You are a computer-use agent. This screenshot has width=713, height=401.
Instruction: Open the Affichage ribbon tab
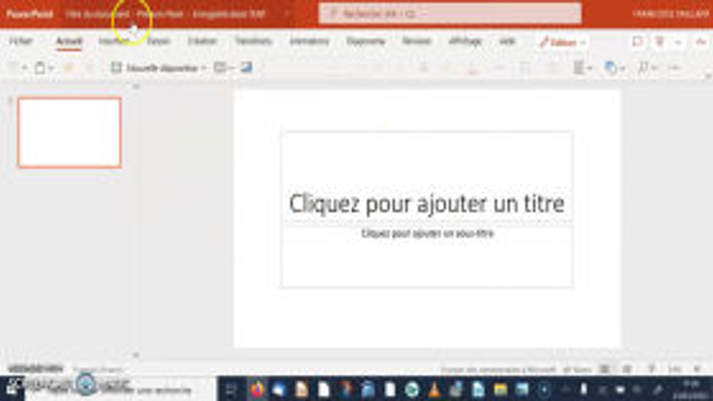[465, 41]
